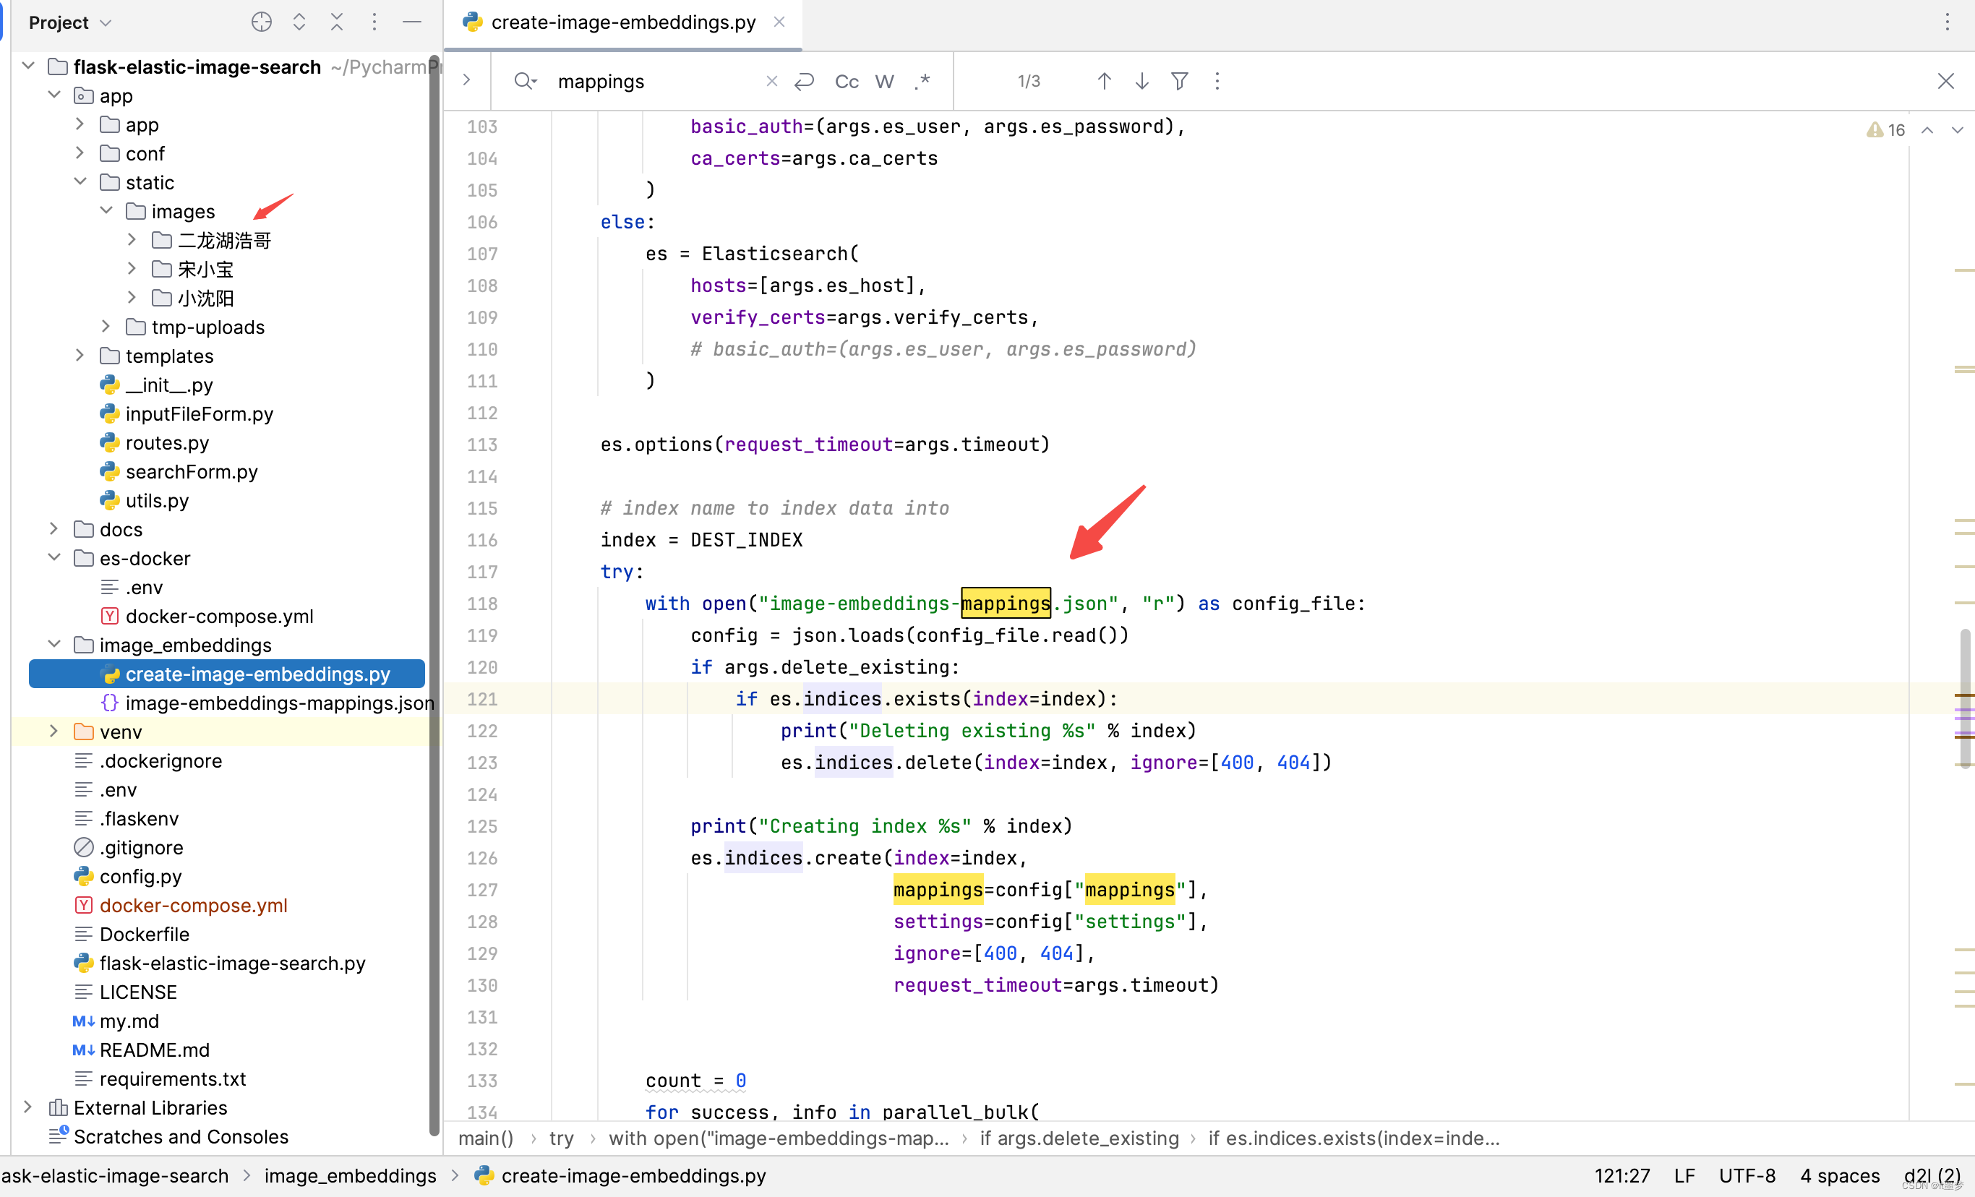This screenshot has width=1975, height=1197.
Task: Select inputFileForm.py file
Action: coord(199,413)
